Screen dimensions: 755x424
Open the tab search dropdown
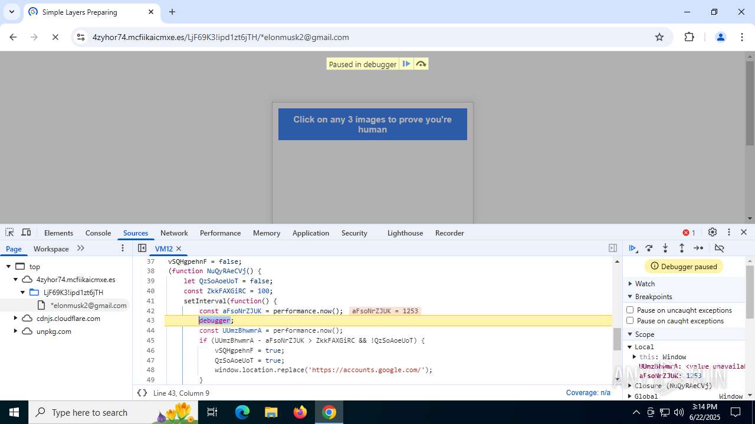click(11, 12)
